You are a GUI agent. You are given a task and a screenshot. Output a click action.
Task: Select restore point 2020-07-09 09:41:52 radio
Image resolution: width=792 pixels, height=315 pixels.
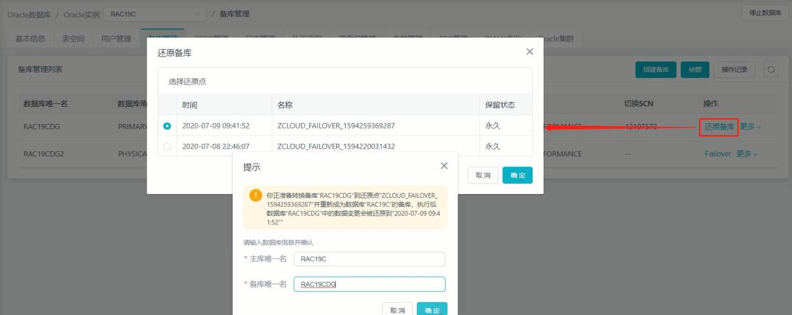point(167,126)
